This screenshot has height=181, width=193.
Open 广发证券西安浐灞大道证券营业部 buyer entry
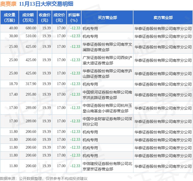pos(107,60)
